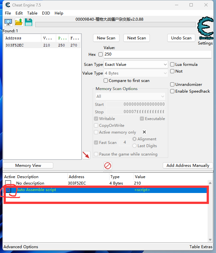
Task: Open the Value Type 4 Bytes dropdown
Action: pos(136,73)
